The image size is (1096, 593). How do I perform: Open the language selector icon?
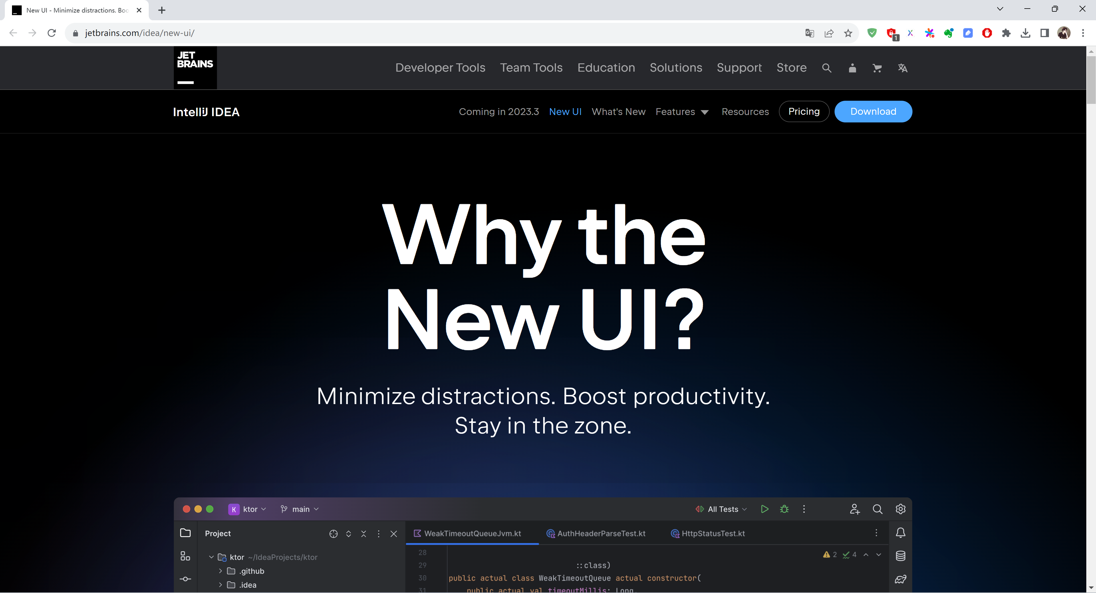click(x=902, y=68)
